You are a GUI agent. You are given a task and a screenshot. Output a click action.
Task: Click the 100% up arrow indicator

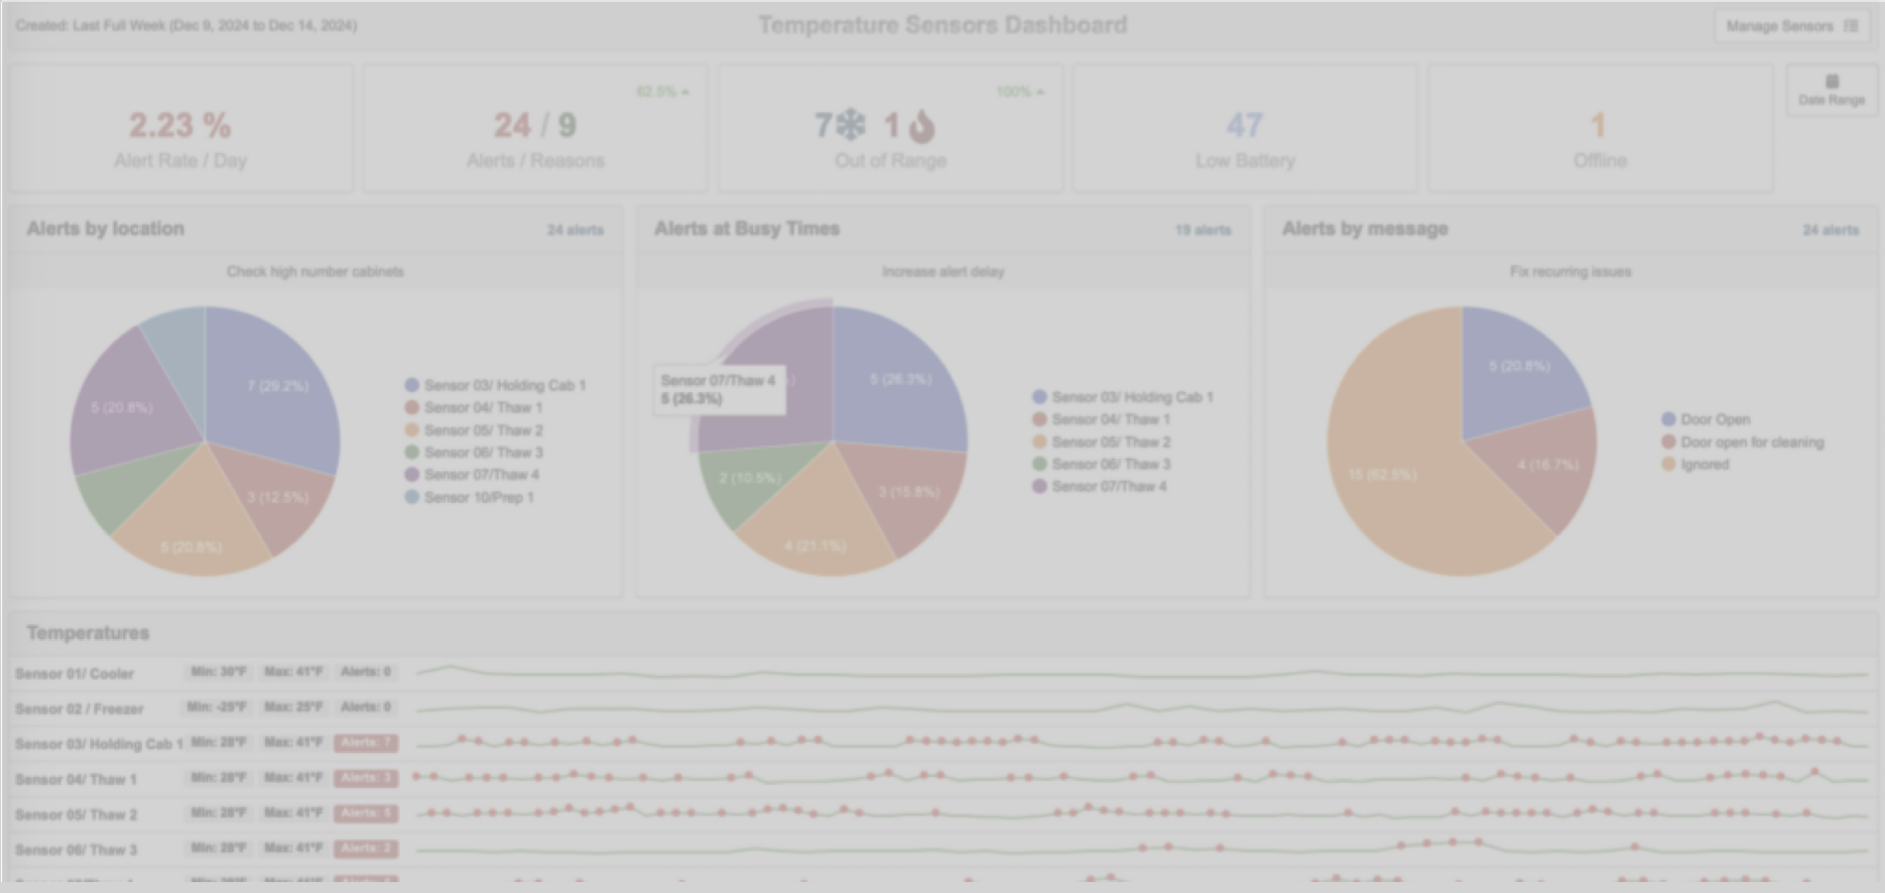[x=1020, y=91]
